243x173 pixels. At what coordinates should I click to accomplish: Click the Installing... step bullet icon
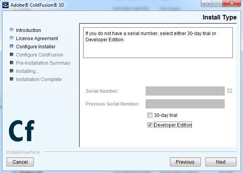tap(12, 71)
